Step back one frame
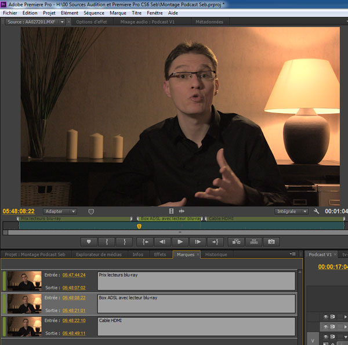The image size is (348, 345). pos(162,241)
